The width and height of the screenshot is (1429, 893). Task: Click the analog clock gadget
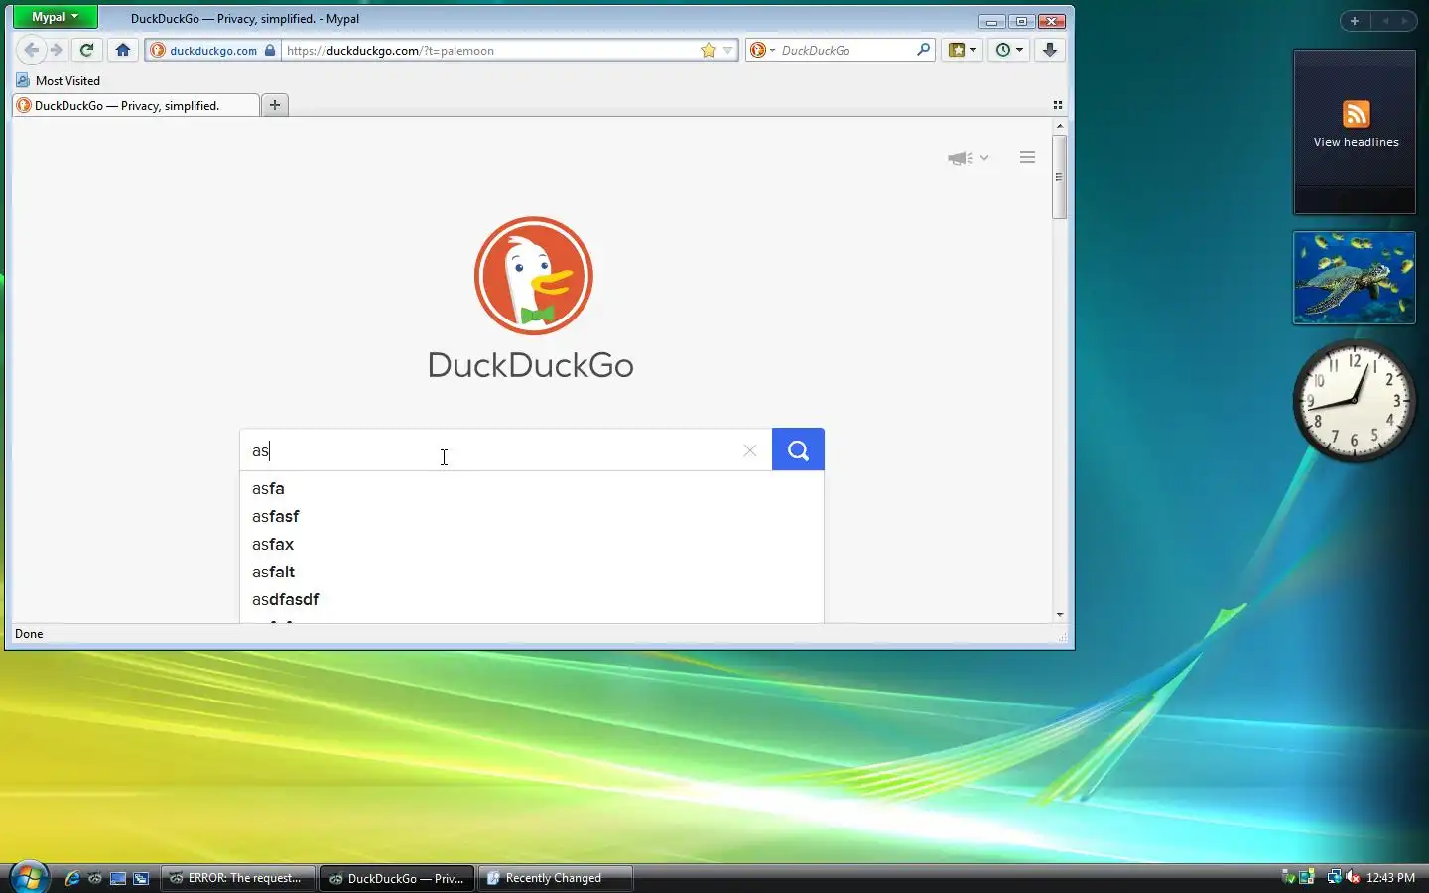(x=1354, y=401)
